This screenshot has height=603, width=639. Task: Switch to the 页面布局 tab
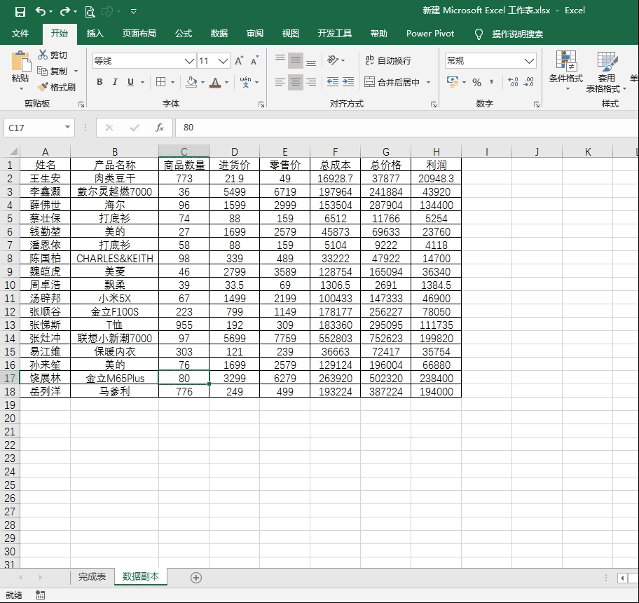pyautogui.click(x=139, y=34)
